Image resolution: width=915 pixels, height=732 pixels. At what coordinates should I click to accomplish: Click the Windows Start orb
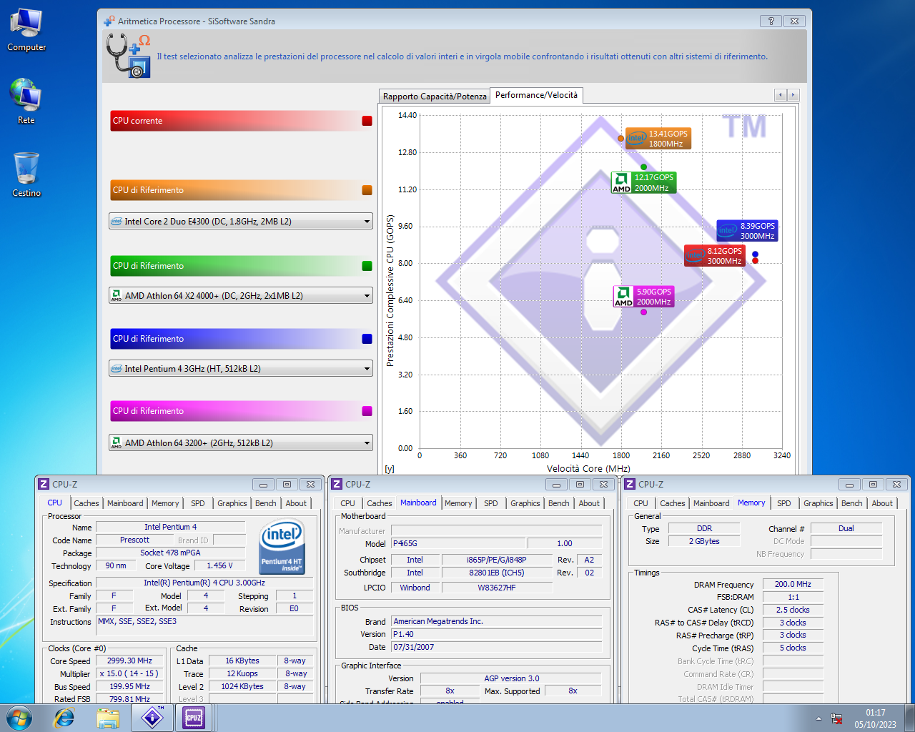19,717
